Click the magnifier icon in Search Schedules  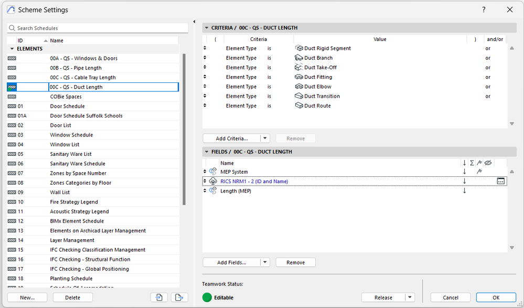(13, 28)
